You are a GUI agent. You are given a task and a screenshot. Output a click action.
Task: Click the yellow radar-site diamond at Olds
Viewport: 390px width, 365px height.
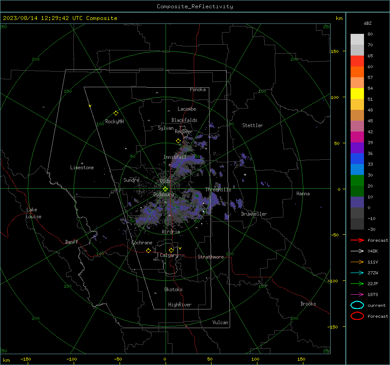point(165,189)
